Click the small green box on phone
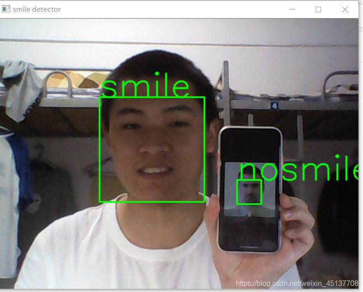 249,192
